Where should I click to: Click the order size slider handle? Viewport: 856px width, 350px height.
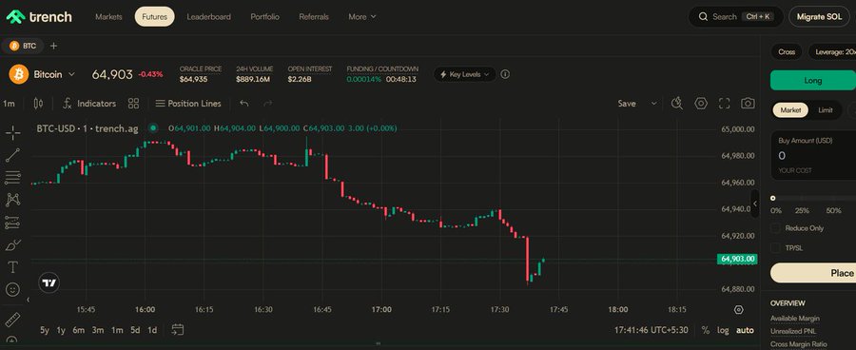tap(773, 198)
